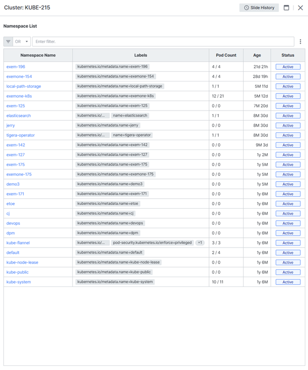The image size is (308, 370).
Task: Open Slide History
Action: click(x=259, y=8)
